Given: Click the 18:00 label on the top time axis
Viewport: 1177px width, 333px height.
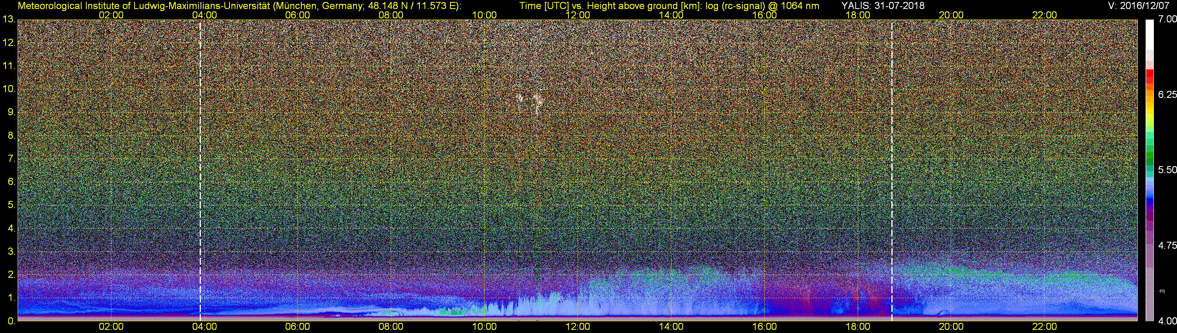Looking at the screenshot, I should (858, 15).
